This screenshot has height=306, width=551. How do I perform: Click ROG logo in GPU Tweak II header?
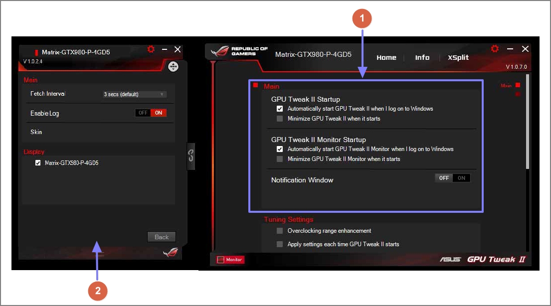[219, 51]
